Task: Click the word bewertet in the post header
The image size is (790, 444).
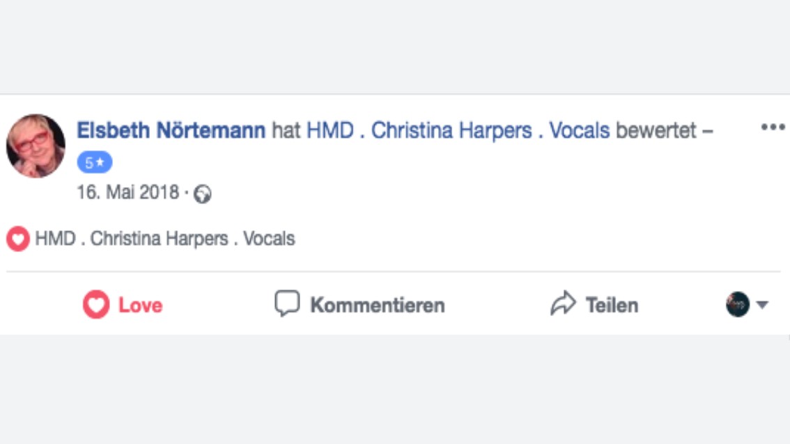Action: [x=656, y=130]
